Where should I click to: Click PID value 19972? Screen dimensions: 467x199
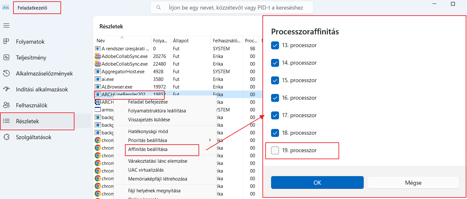pyautogui.click(x=160, y=87)
